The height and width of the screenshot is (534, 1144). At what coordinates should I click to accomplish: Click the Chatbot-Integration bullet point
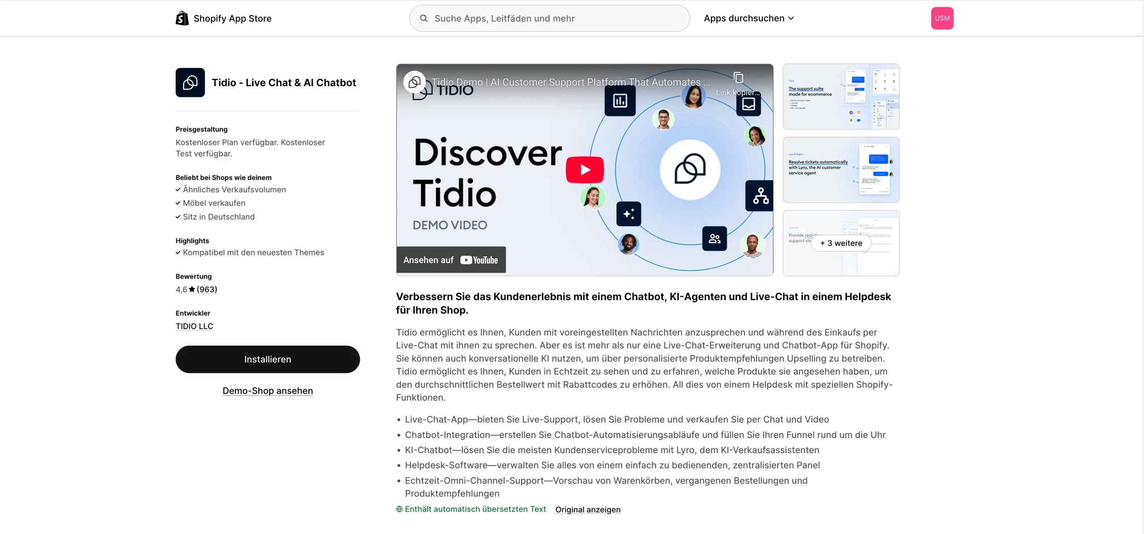click(645, 435)
